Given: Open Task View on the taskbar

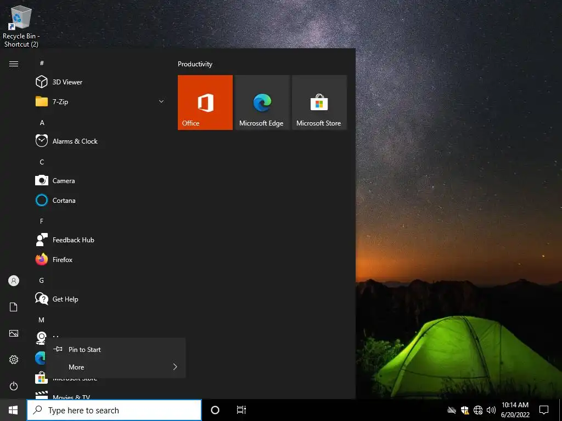Looking at the screenshot, I should pyautogui.click(x=241, y=410).
